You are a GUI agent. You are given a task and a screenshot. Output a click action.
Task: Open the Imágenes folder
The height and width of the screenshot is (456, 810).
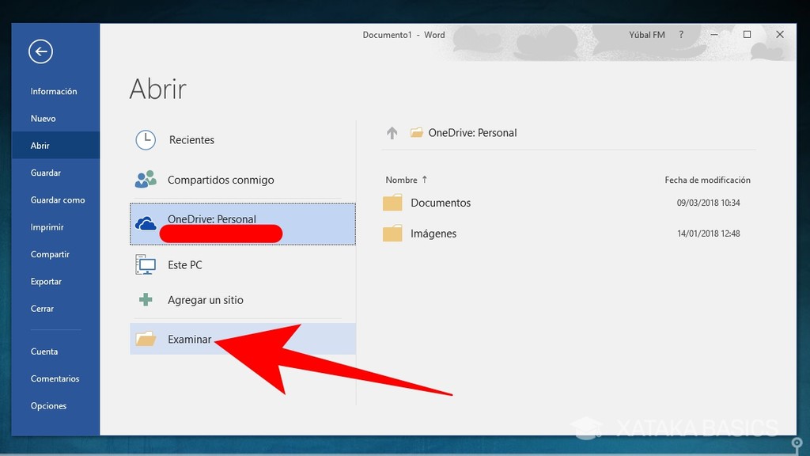coord(433,234)
